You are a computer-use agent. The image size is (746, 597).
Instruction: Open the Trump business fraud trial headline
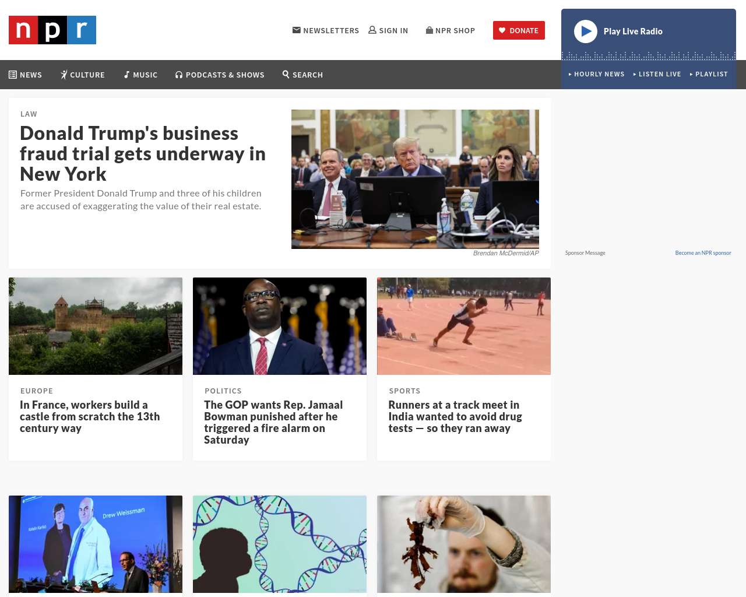(143, 153)
